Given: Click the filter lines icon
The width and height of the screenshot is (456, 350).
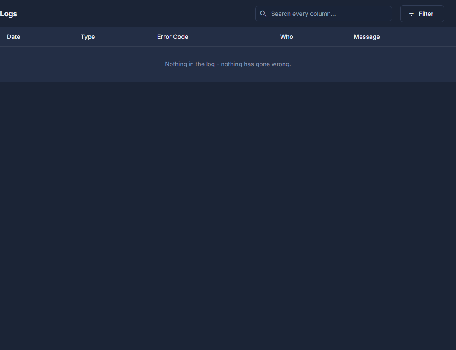Looking at the screenshot, I should pyautogui.click(x=412, y=14).
